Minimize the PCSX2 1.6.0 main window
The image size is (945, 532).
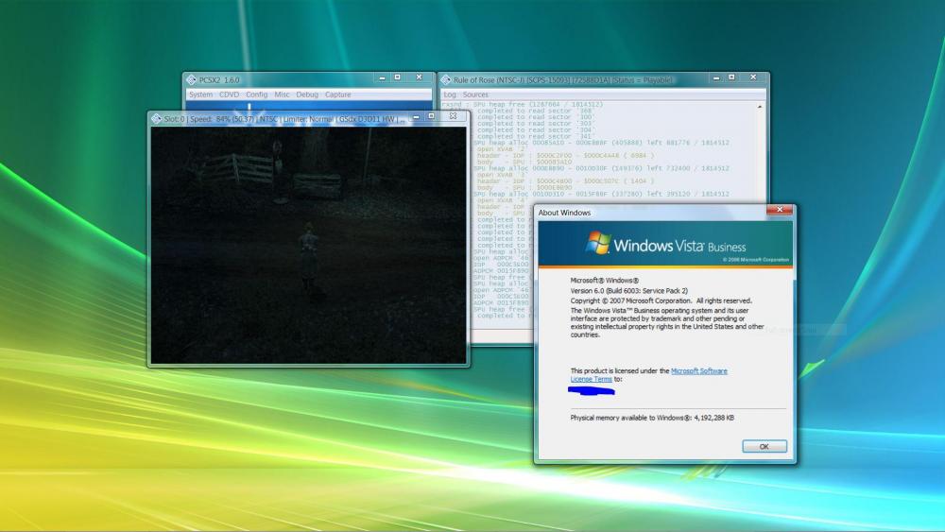[382, 77]
